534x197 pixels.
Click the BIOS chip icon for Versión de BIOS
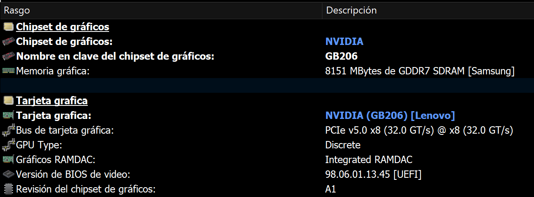pos(8,175)
